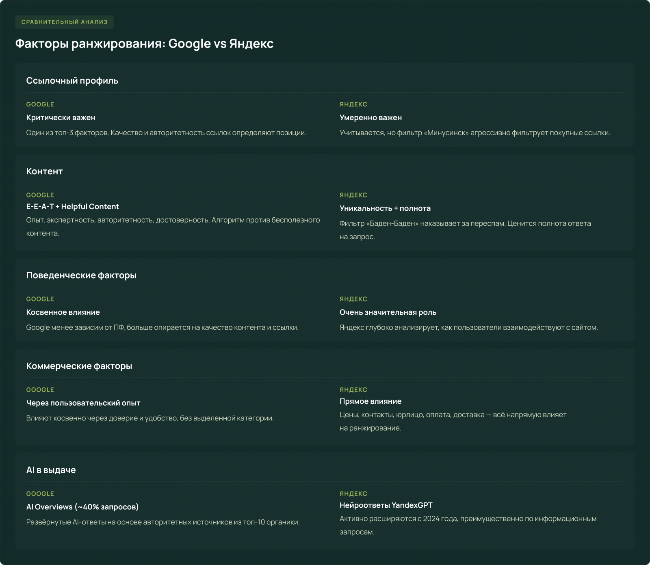Open the «Поведенческие факторы» section heading
650x565 pixels.
(81, 275)
